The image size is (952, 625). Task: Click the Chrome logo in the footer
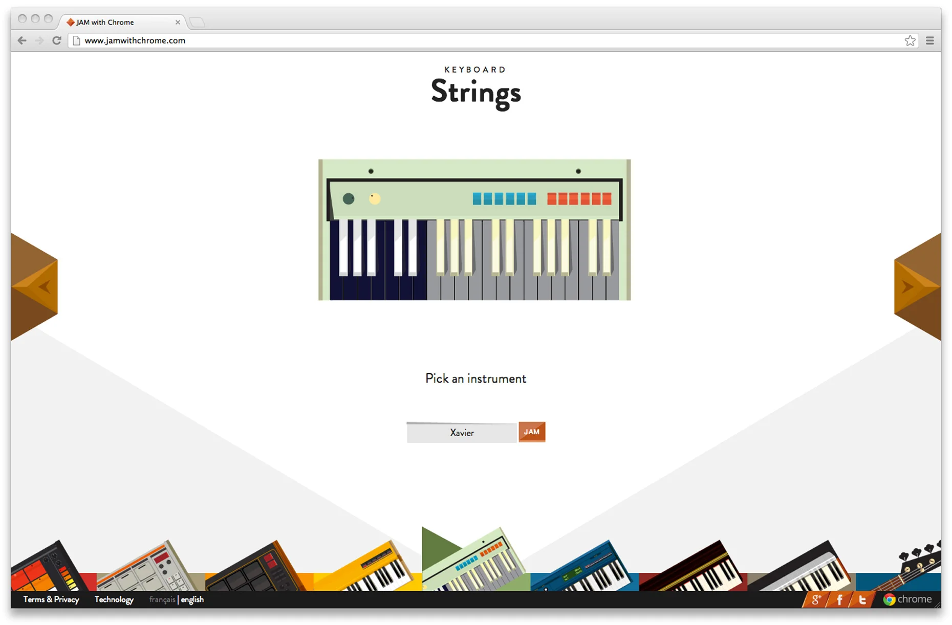[907, 599]
